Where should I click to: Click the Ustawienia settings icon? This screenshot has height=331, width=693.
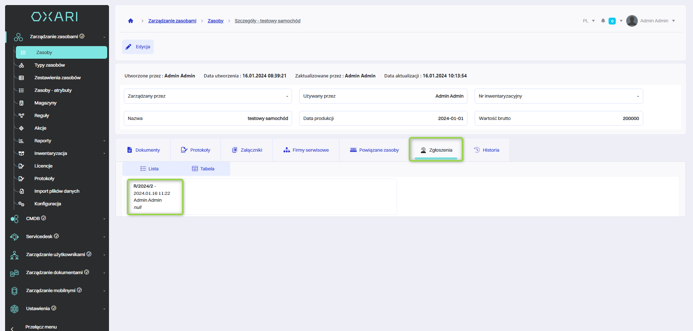[14, 309]
